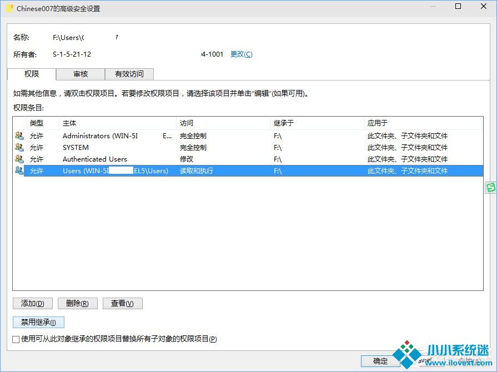The height and width of the screenshot is (372, 497).
Task: Click the F:\Users path name text
Action: [x=68, y=37]
